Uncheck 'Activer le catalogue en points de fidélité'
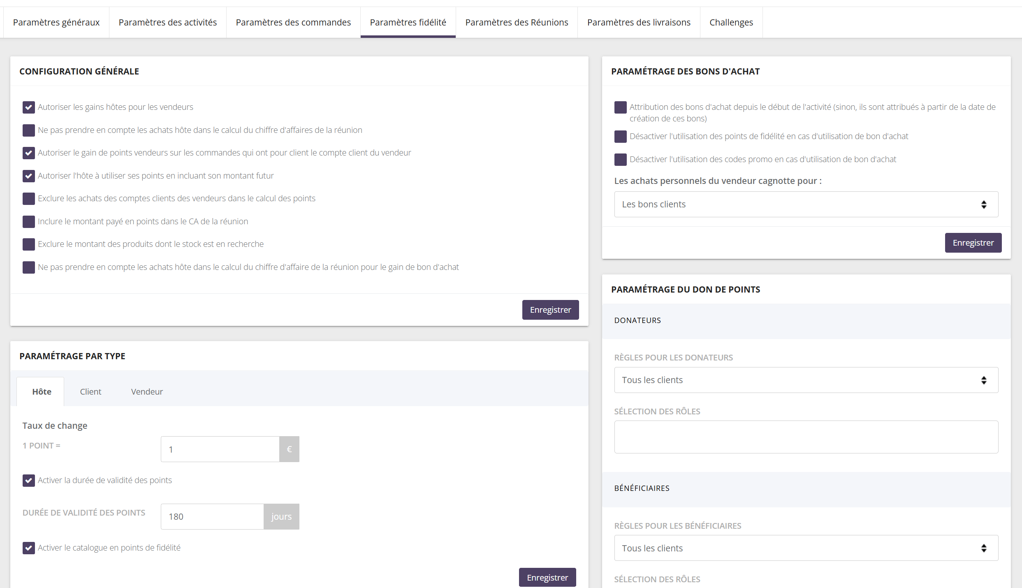Image resolution: width=1022 pixels, height=588 pixels. pyautogui.click(x=28, y=548)
